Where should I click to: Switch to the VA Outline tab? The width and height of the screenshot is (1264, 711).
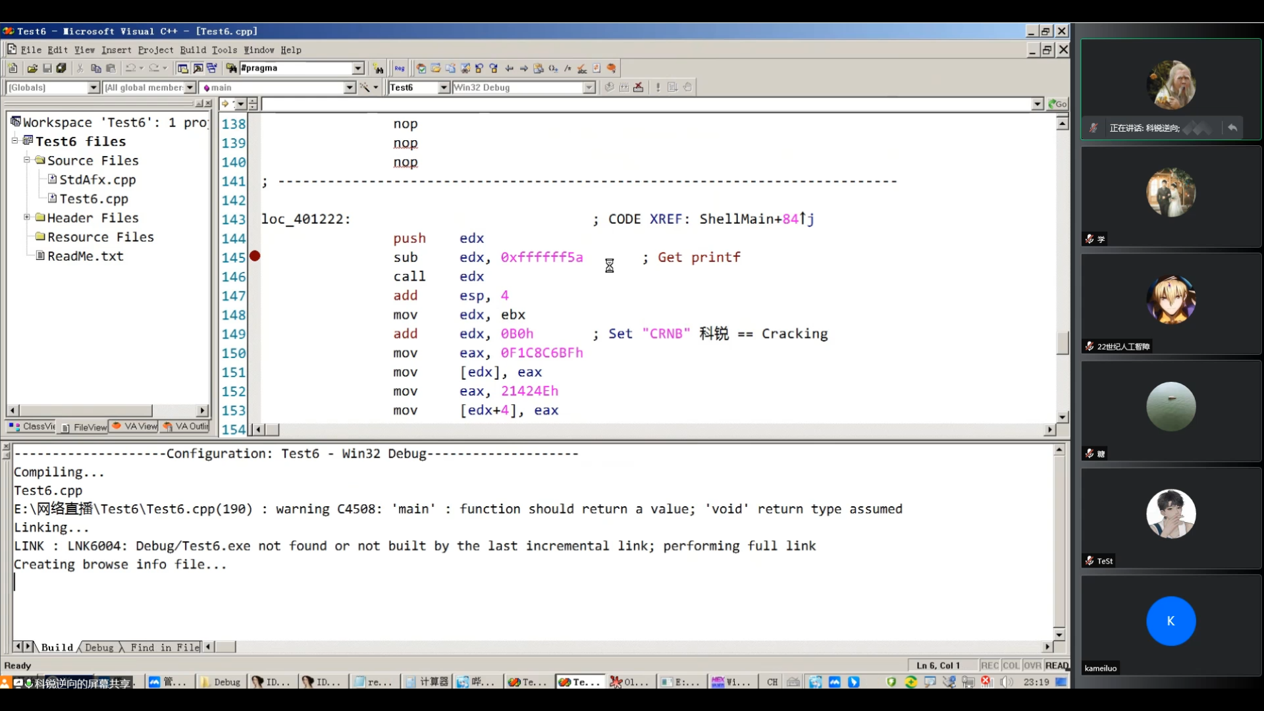[x=186, y=427]
